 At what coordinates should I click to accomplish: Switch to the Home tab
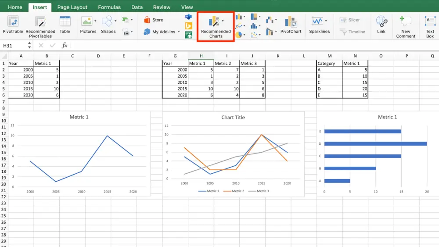(x=15, y=7)
